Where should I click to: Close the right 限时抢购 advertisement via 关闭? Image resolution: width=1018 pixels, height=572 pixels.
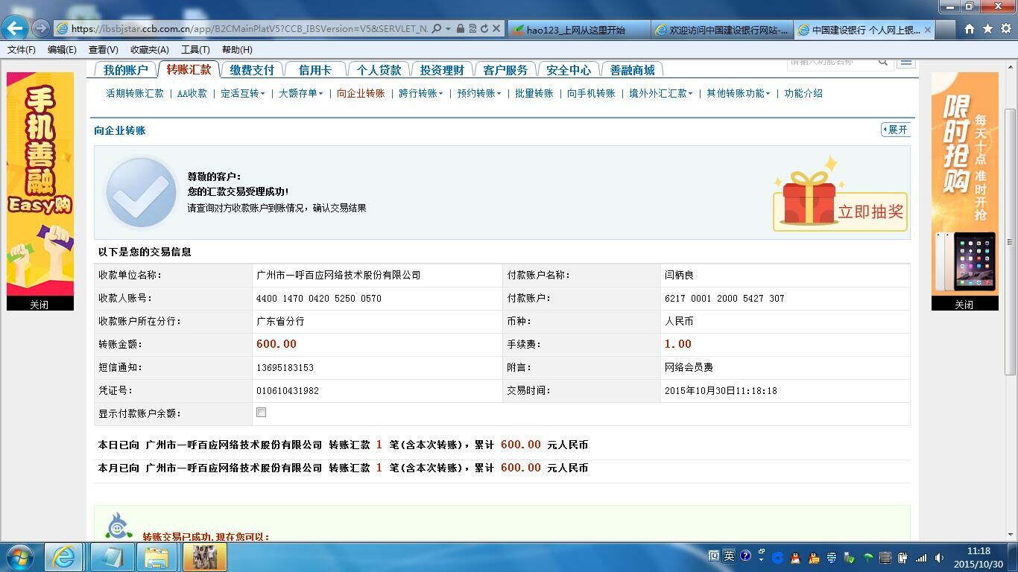tap(964, 305)
